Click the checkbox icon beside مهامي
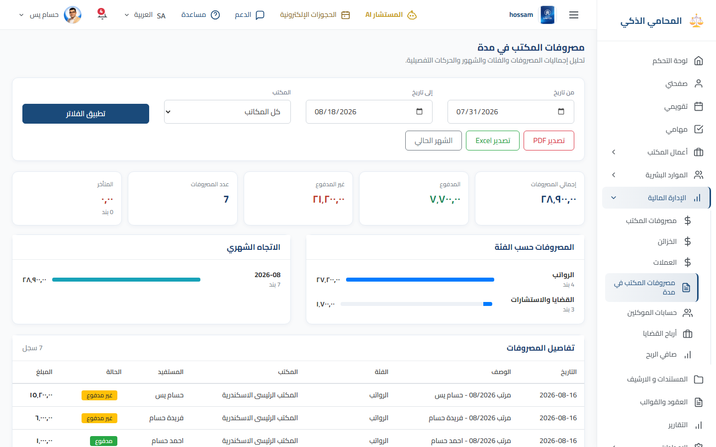 point(699,129)
